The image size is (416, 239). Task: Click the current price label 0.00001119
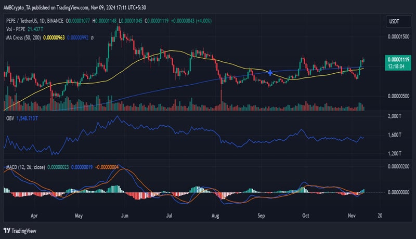(x=398, y=60)
